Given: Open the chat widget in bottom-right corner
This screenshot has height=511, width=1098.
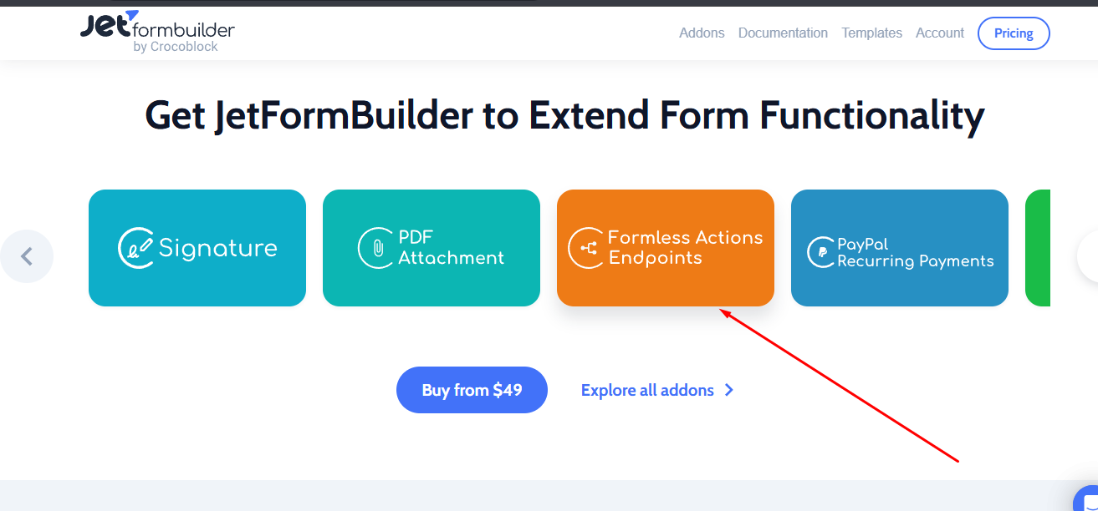Looking at the screenshot, I should click(x=1085, y=498).
